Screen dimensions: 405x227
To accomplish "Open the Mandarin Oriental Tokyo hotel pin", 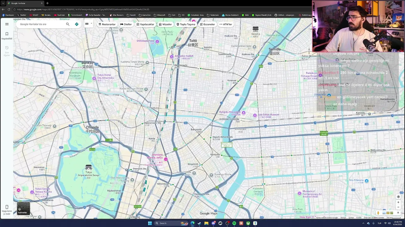I will pos(165,159).
